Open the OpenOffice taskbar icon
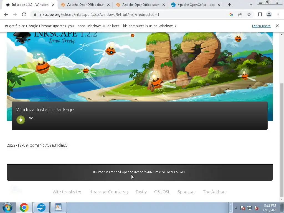The width and height of the screenshot is (284, 213). click(41, 207)
